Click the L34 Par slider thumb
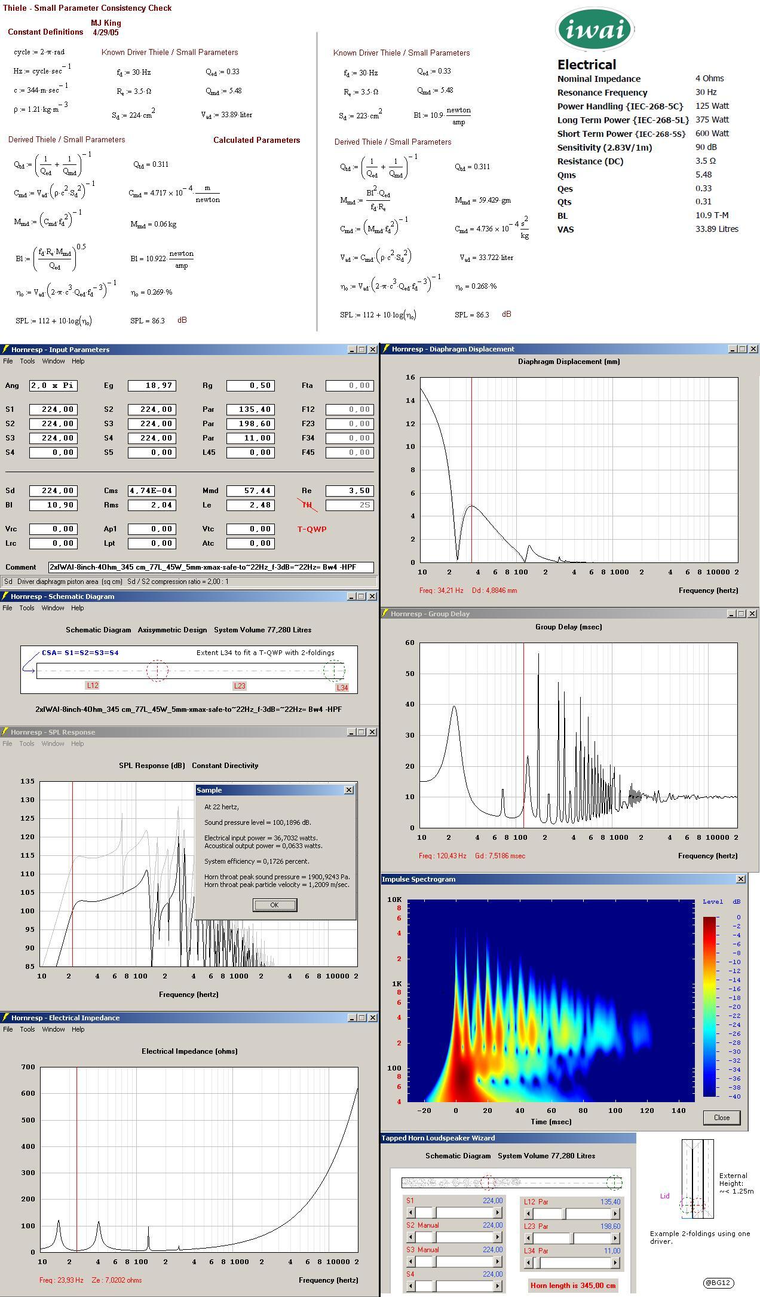This screenshot has width=760, height=1297. click(x=537, y=1263)
